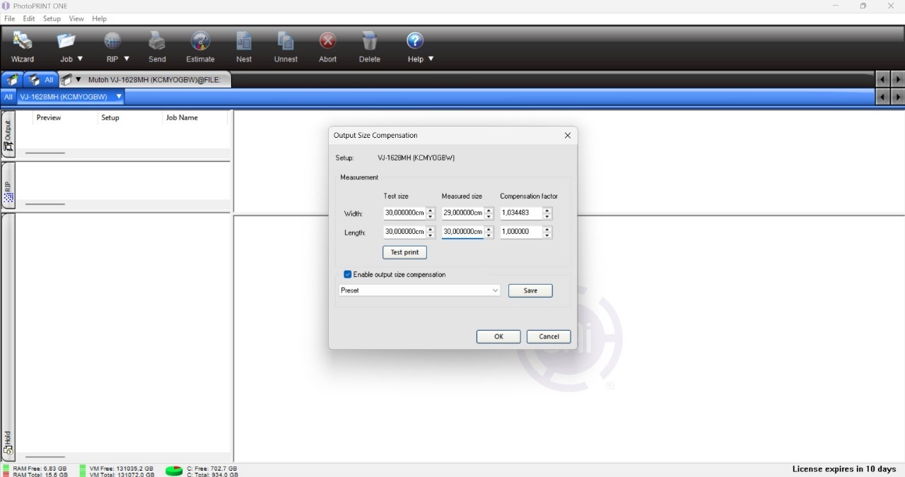Decrease Length compensation factor with down arrow
The image size is (905, 477).
coord(547,235)
